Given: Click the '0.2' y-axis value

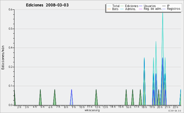Looking at the screenshot, I should (10, 67).
